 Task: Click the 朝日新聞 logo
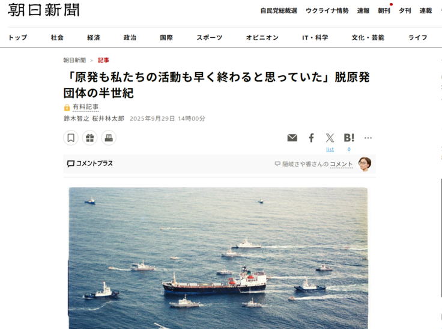pos(44,10)
